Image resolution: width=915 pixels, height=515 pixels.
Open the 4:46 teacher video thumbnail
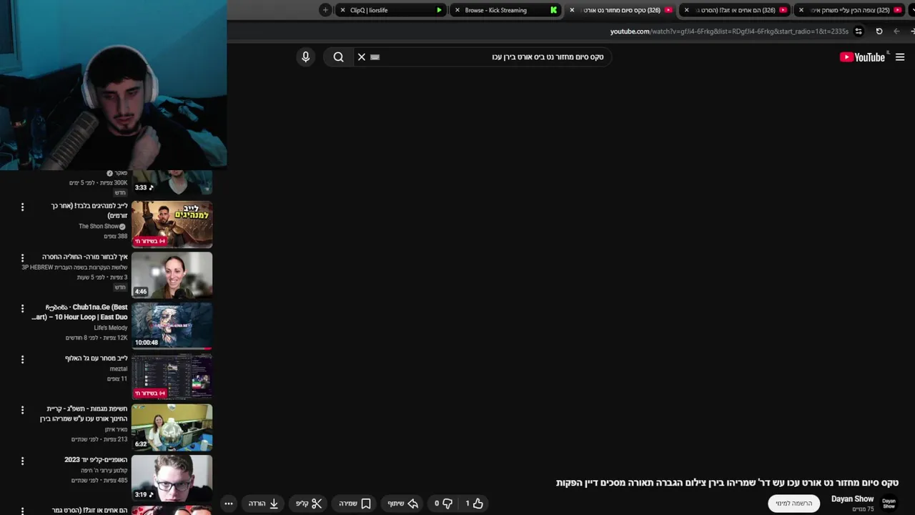172,275
